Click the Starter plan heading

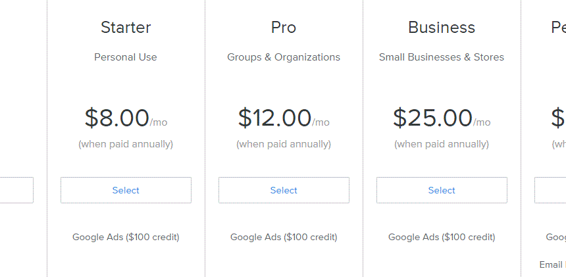pos(126,28)
